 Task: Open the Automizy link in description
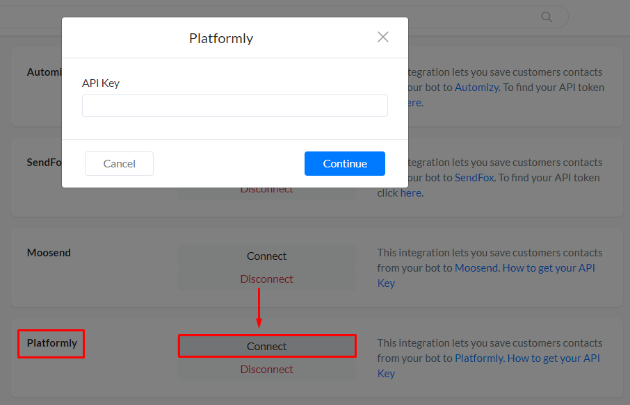[476, 88]
